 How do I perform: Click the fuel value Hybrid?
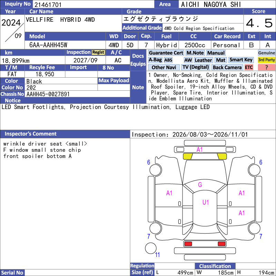(x=167, y=45)
